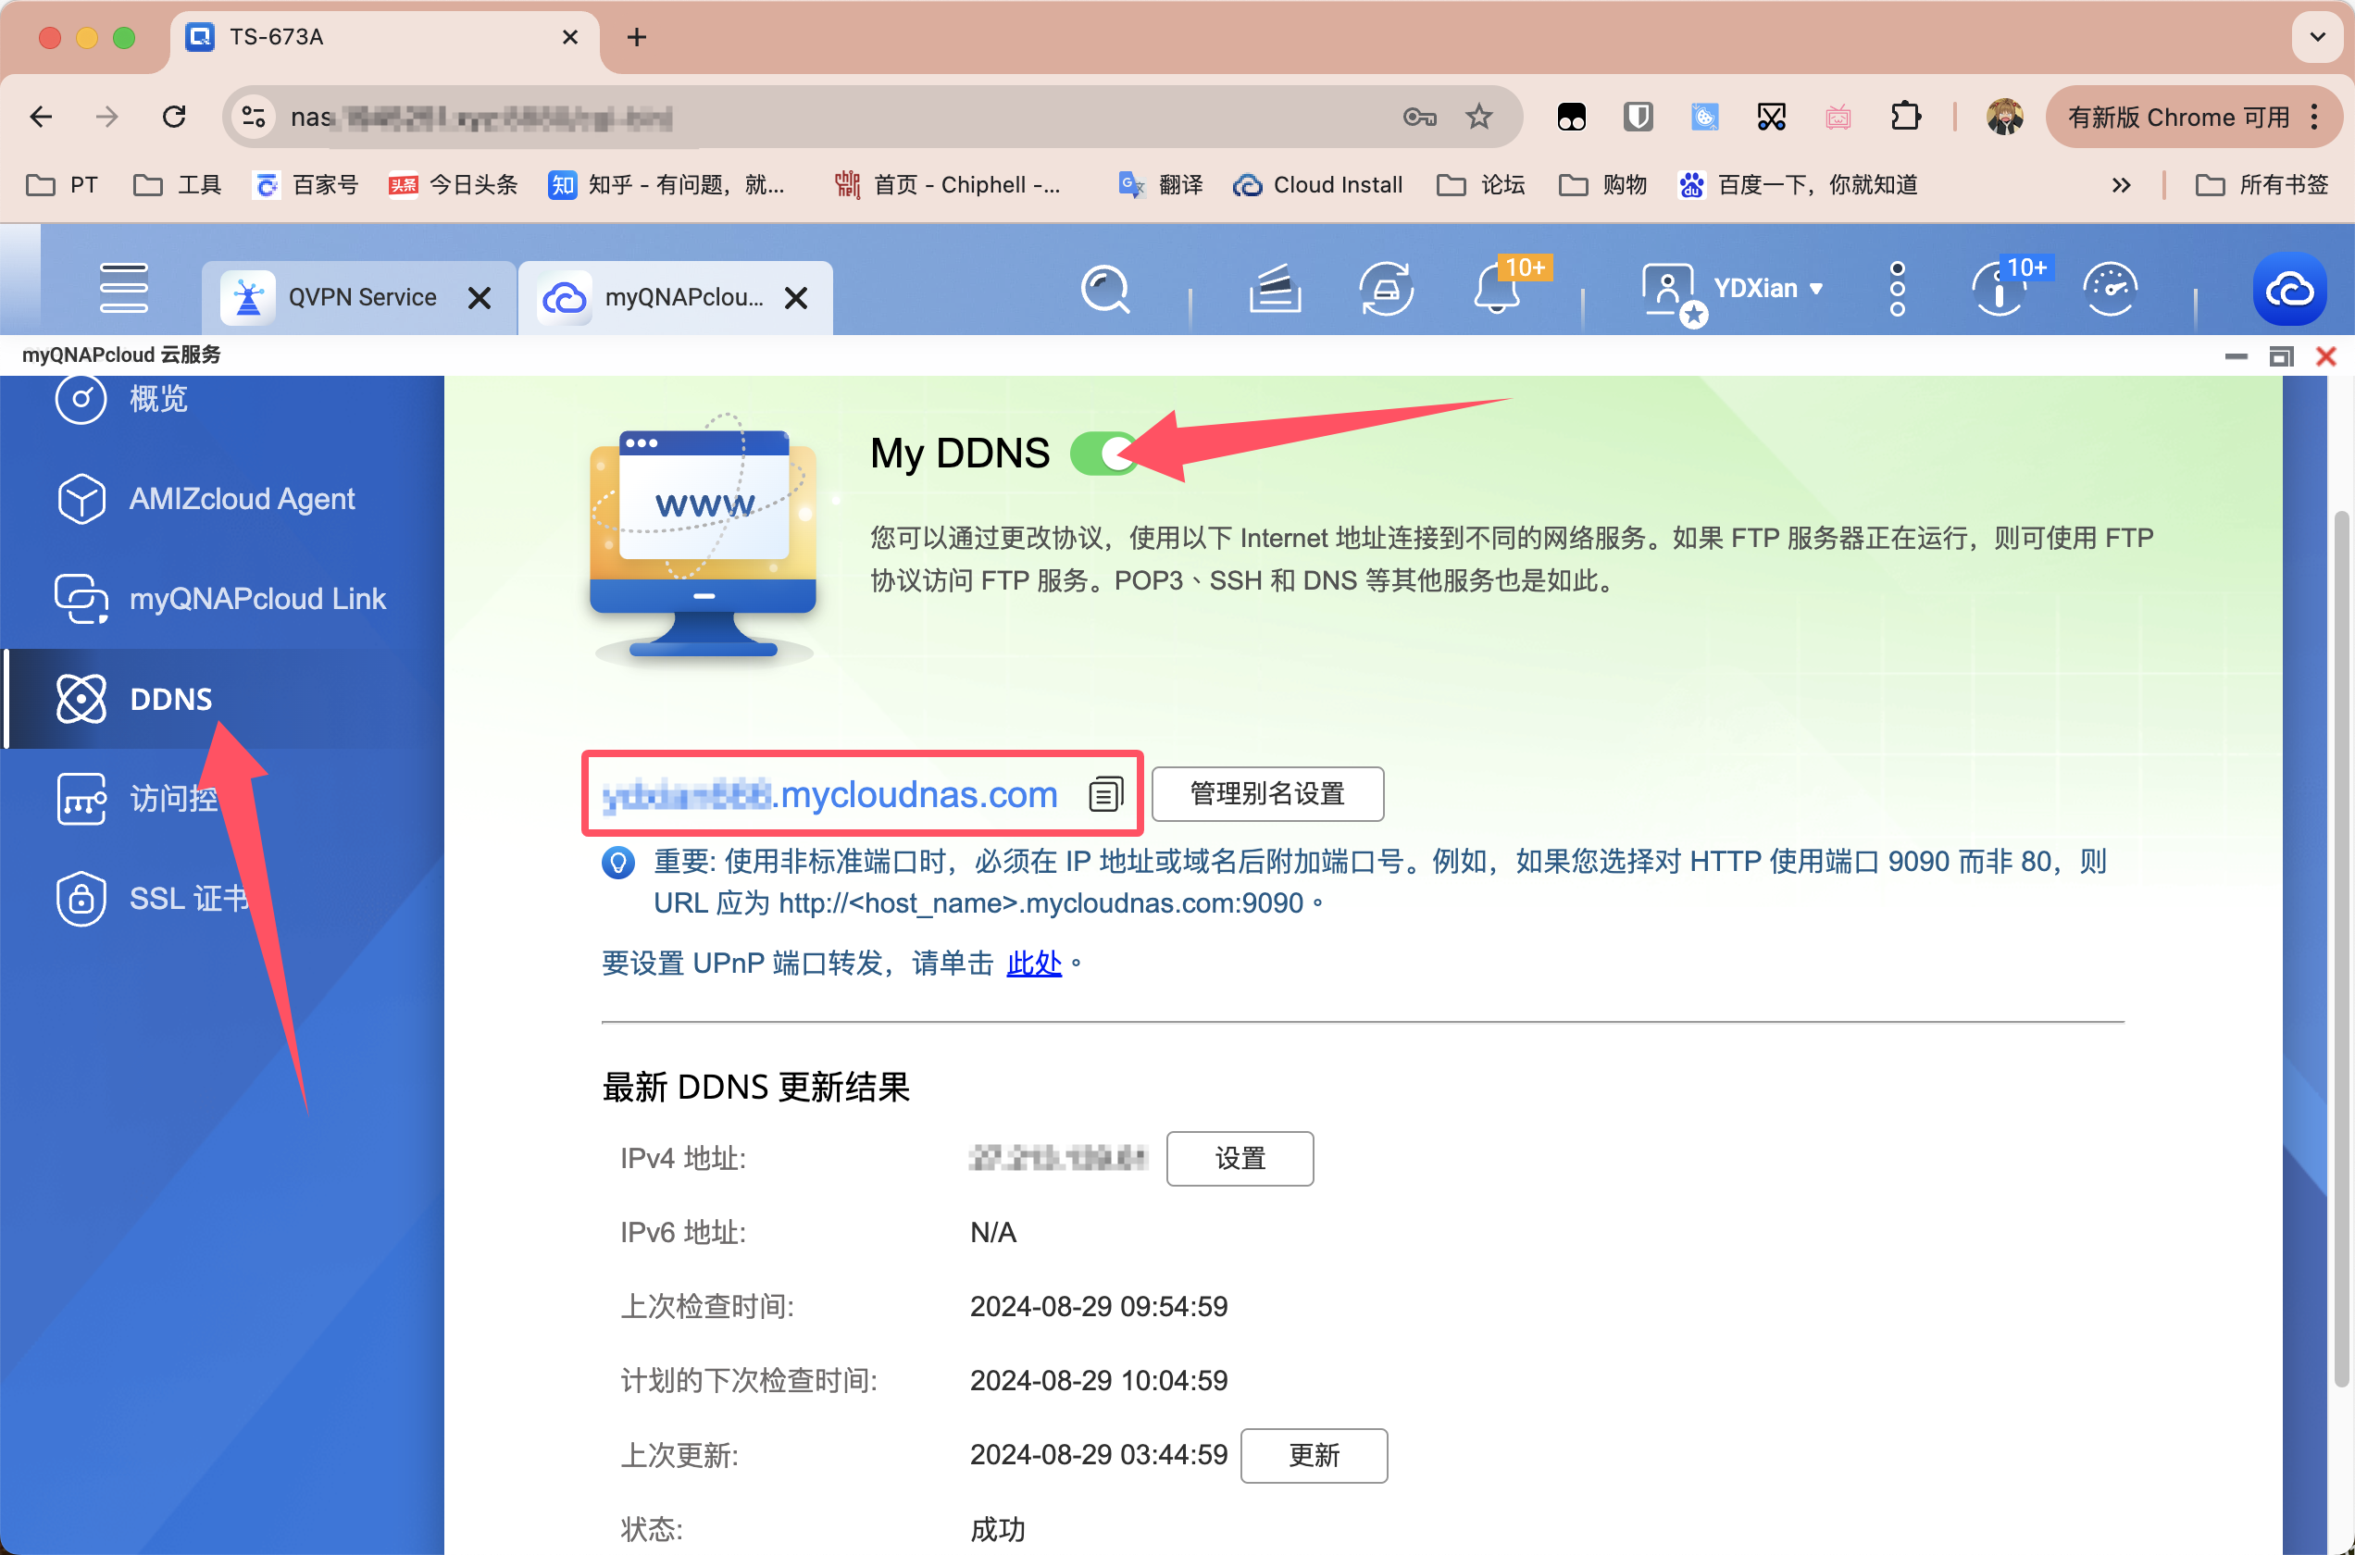The height and width of the screenshot is (1555, 2355).
Task: Click the myQNAPcloud panel vertical scrollbar
Action: [2342, 947]
